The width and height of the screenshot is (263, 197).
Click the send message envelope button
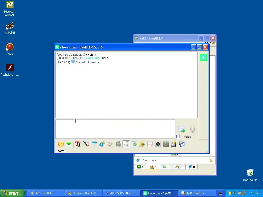(x=181, y=129)
